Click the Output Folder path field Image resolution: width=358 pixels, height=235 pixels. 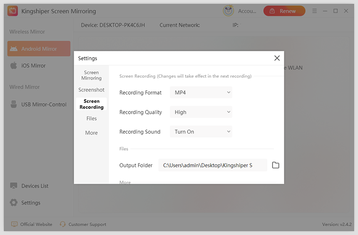click(213, 165)
